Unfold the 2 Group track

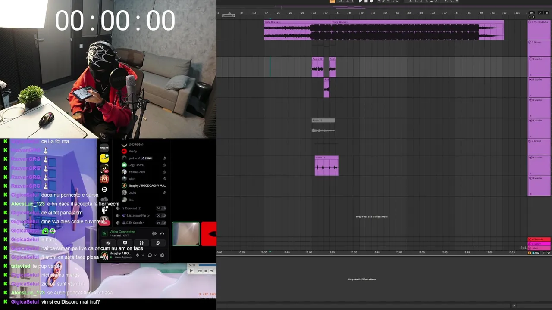tap(530, 43)
